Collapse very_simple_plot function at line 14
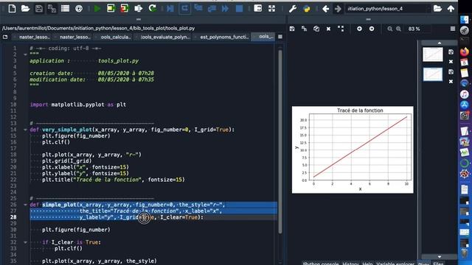 25,130
